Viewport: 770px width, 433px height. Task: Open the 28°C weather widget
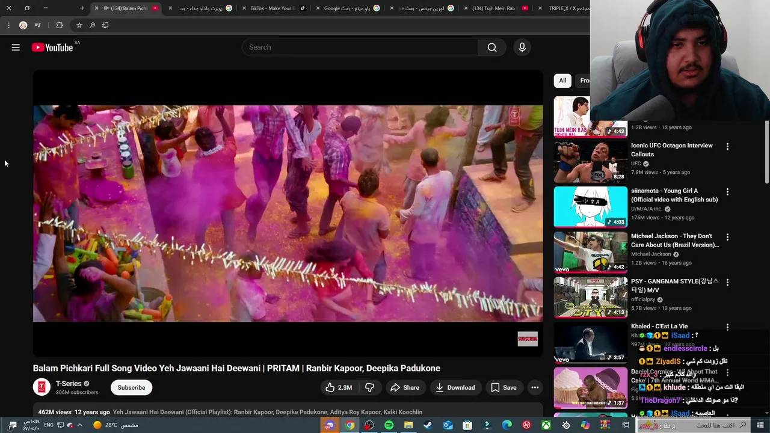point(115,425)
